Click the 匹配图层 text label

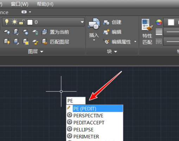(60, 42)
